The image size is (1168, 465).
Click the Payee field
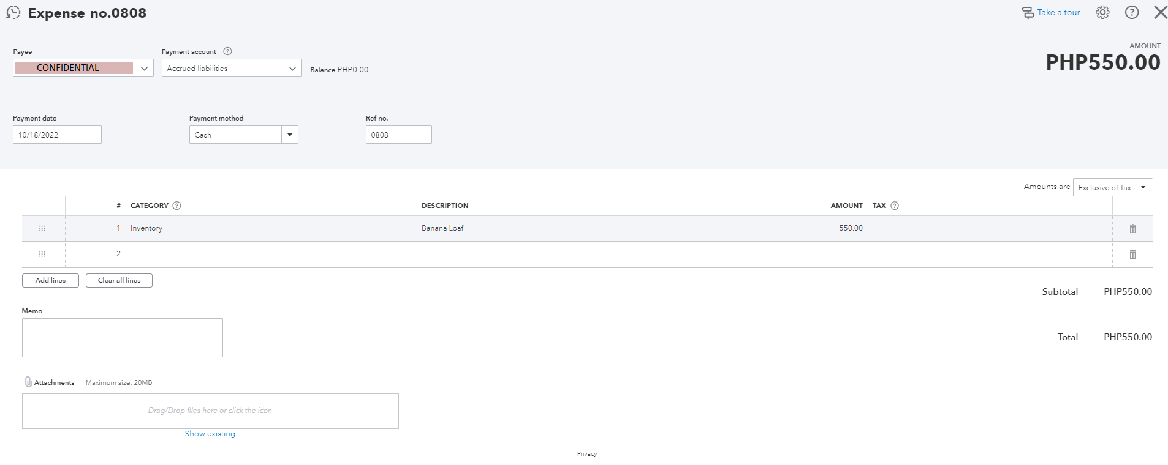point(74,68)
